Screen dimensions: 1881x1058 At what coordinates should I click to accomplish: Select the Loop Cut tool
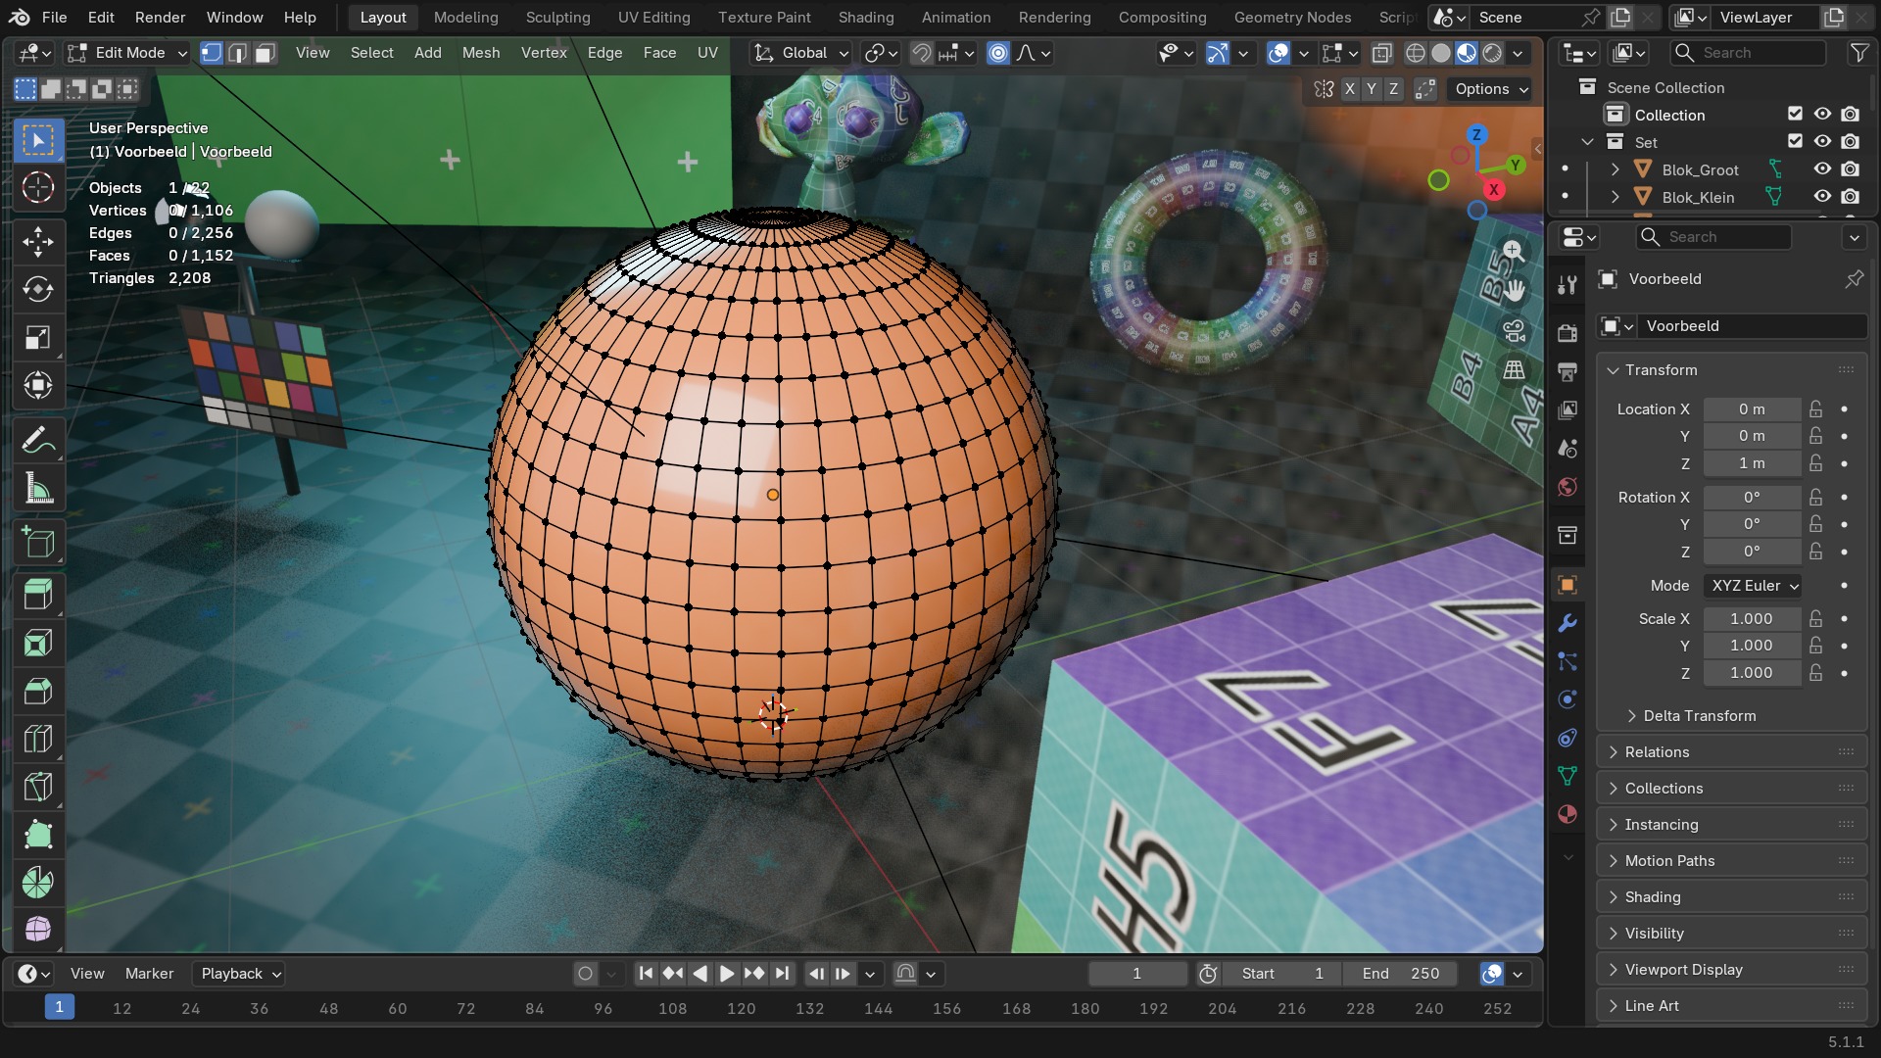tap(38, 740)
